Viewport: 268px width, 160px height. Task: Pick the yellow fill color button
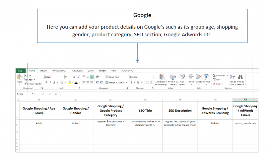70,82
